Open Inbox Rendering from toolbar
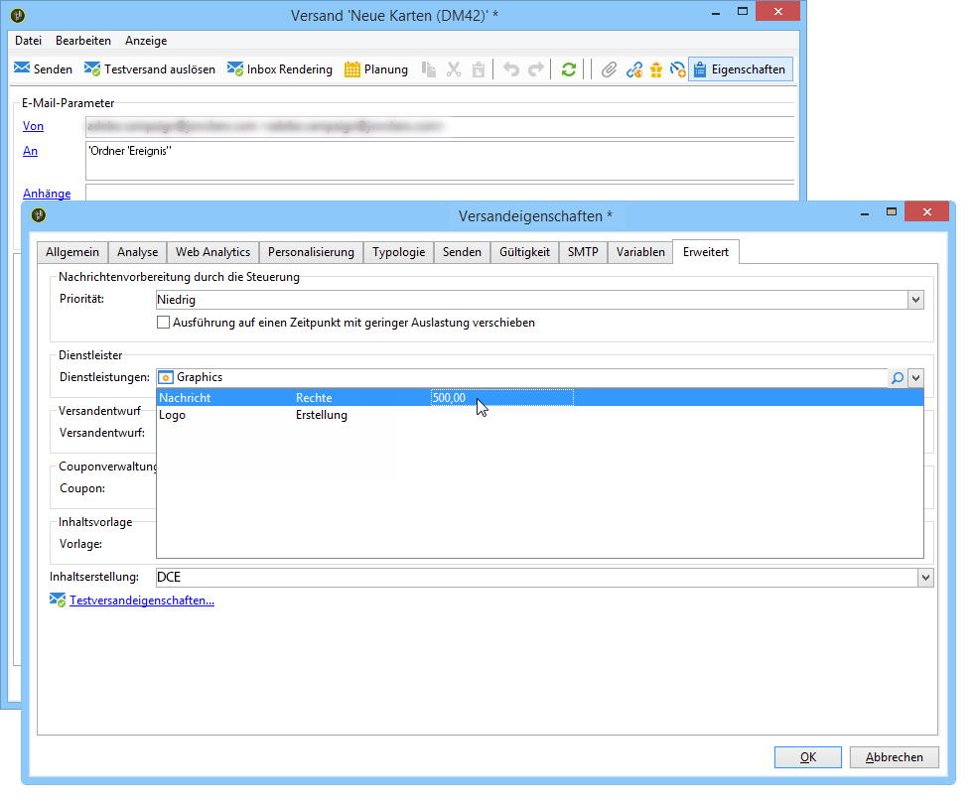Image resolution: width=974 pixels, height=801 pixels. pos(280,68)
